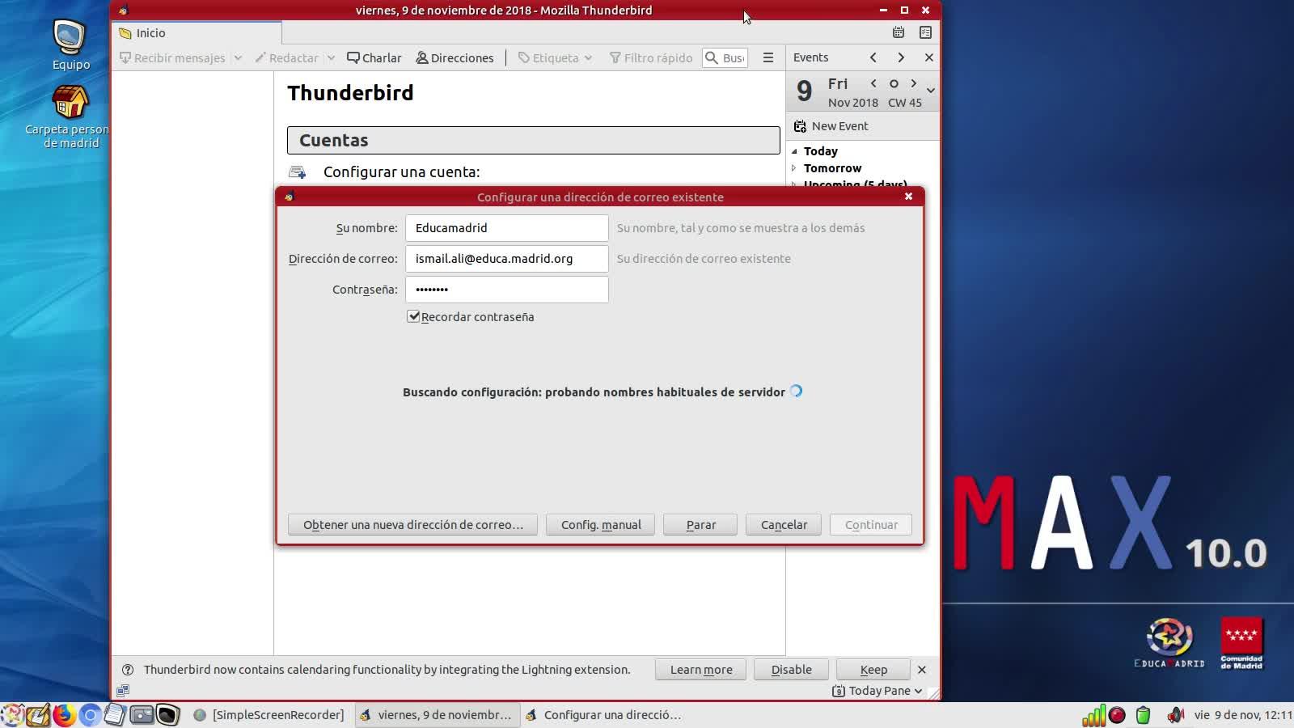
Task: Open the Etiqueta dropdown
Action: [555, 58]
